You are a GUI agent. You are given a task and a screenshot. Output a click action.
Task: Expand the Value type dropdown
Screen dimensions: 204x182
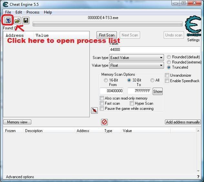(x=137, y=65)
